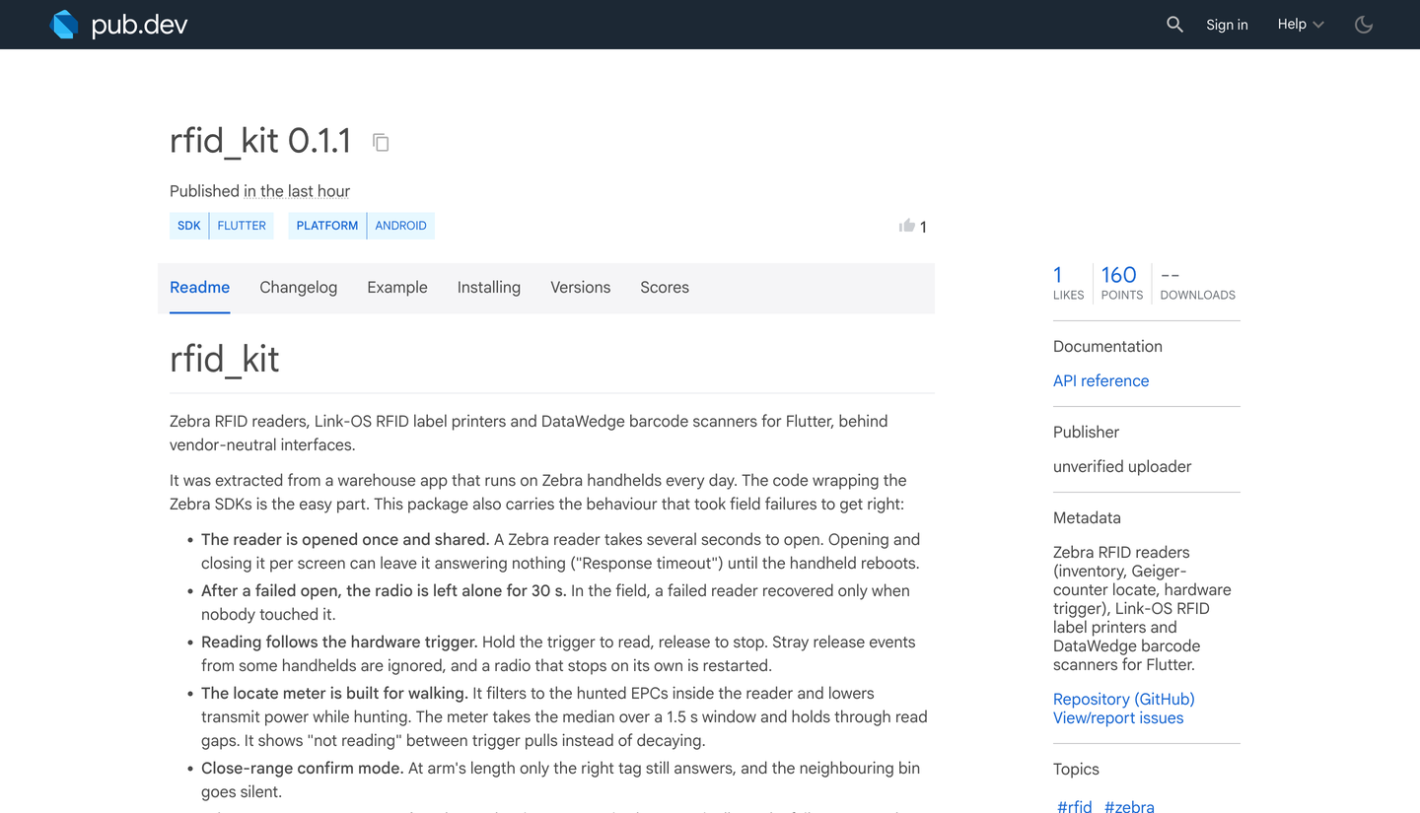Open the search magnifier icon

(1174, 25)
